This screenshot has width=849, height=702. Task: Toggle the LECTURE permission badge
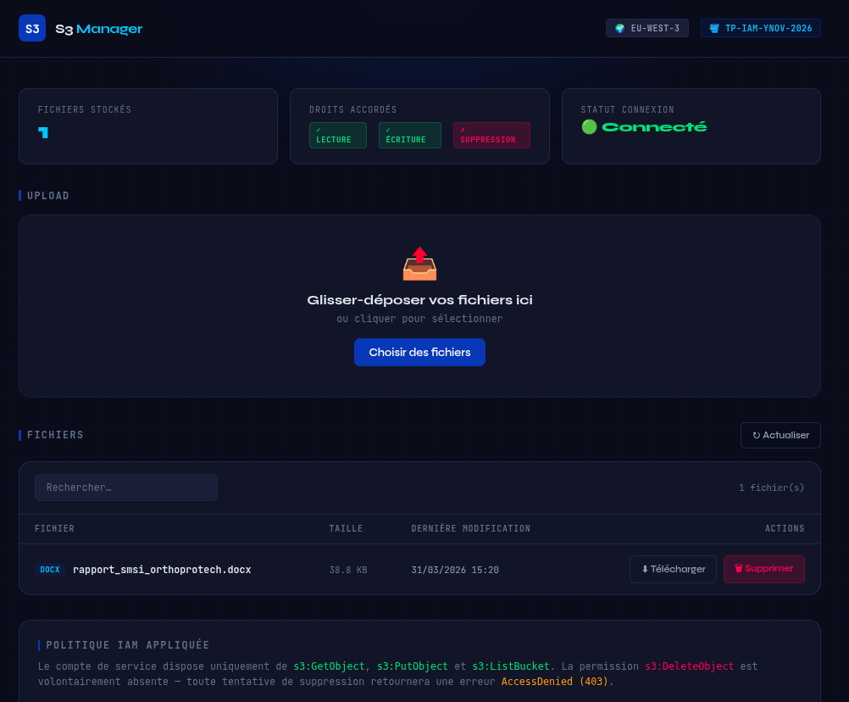pos(337,135)
